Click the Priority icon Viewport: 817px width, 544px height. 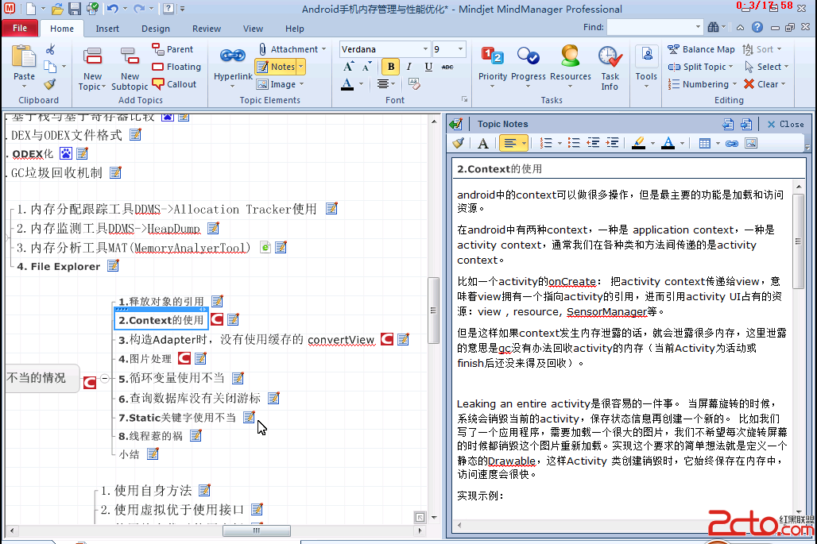(x=492, y=56)
